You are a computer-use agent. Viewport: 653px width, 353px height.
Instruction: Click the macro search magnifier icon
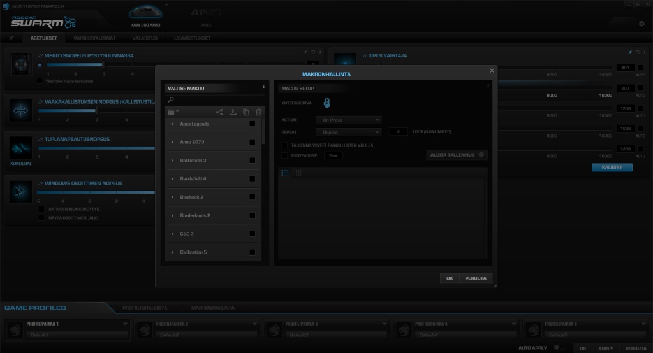pyautogui.click(x=171, y=99)
